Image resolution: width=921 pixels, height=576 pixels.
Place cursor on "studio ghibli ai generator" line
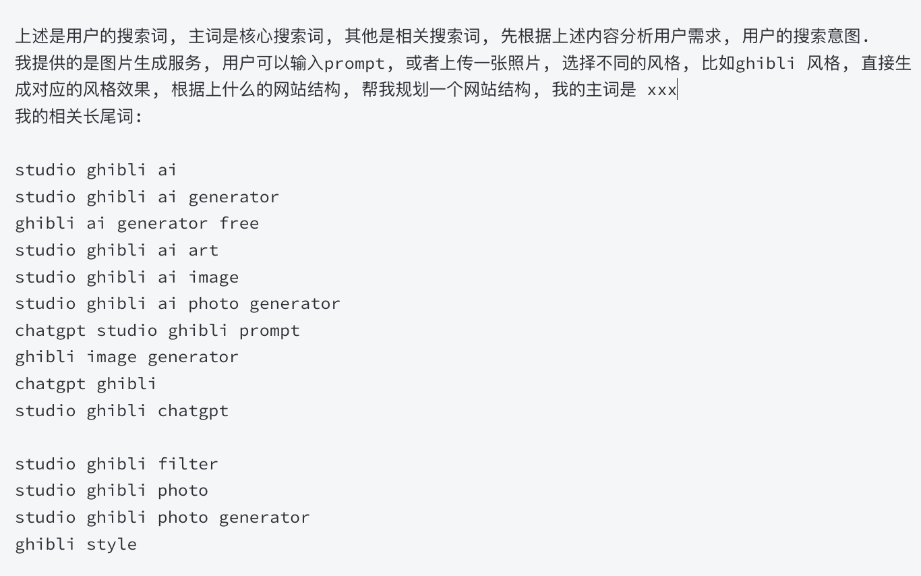146,197
